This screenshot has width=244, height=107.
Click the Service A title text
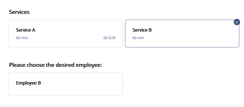point(26,30)
